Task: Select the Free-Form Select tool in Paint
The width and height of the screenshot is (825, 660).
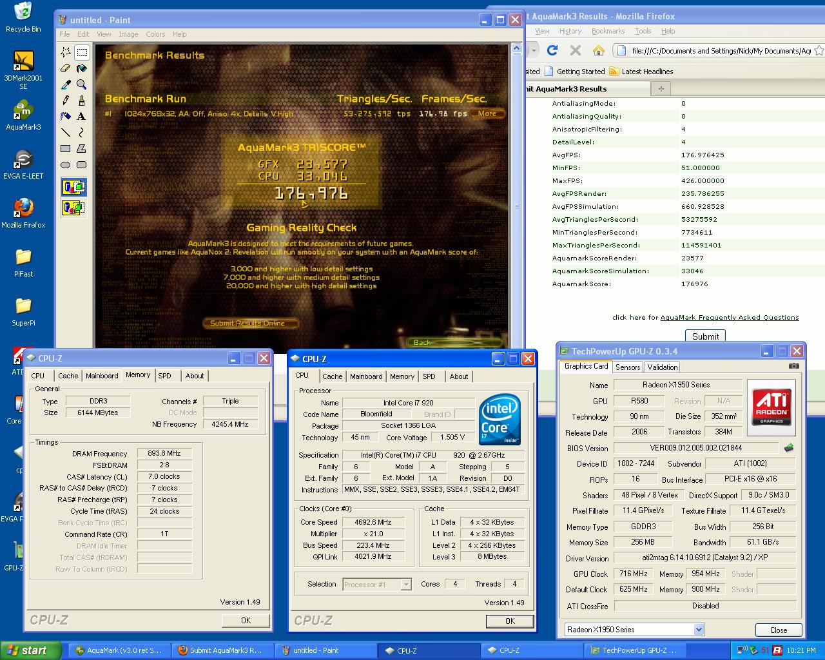Action: coord(66,52)
